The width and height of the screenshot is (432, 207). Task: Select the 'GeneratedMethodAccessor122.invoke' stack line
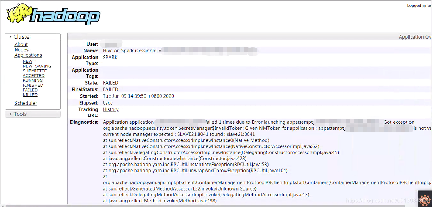click(x=180, y=188)
